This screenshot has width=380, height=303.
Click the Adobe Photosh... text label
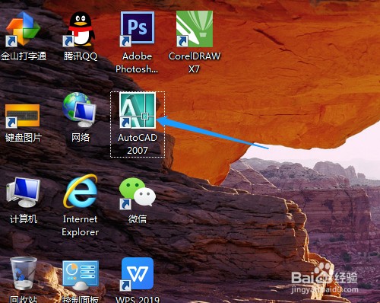137,62
